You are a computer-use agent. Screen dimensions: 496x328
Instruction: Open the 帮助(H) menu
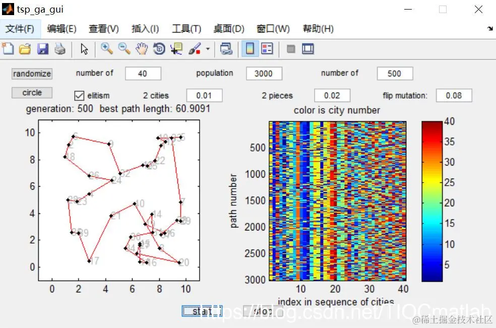(318, 29)
